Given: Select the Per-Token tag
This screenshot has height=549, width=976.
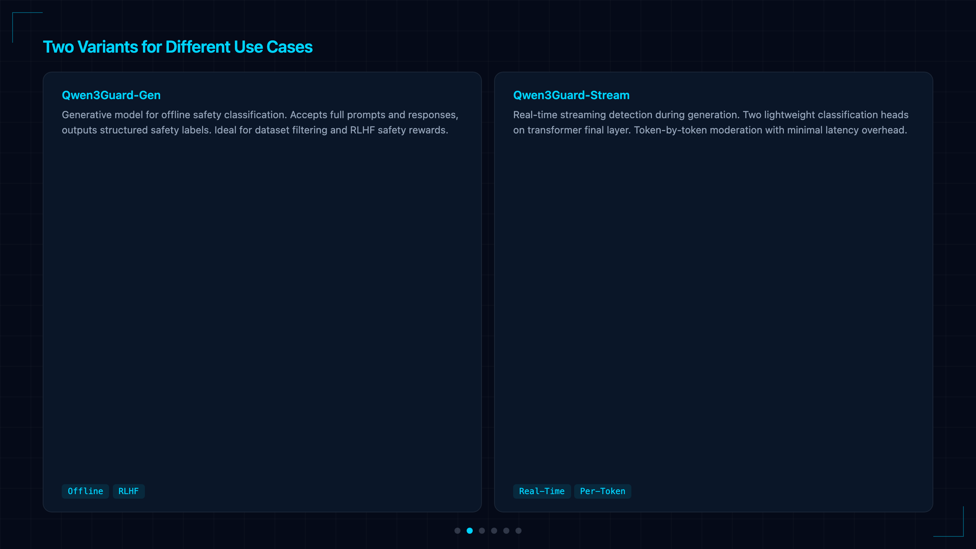Looking at the screenshot, I should click(603, 491).
